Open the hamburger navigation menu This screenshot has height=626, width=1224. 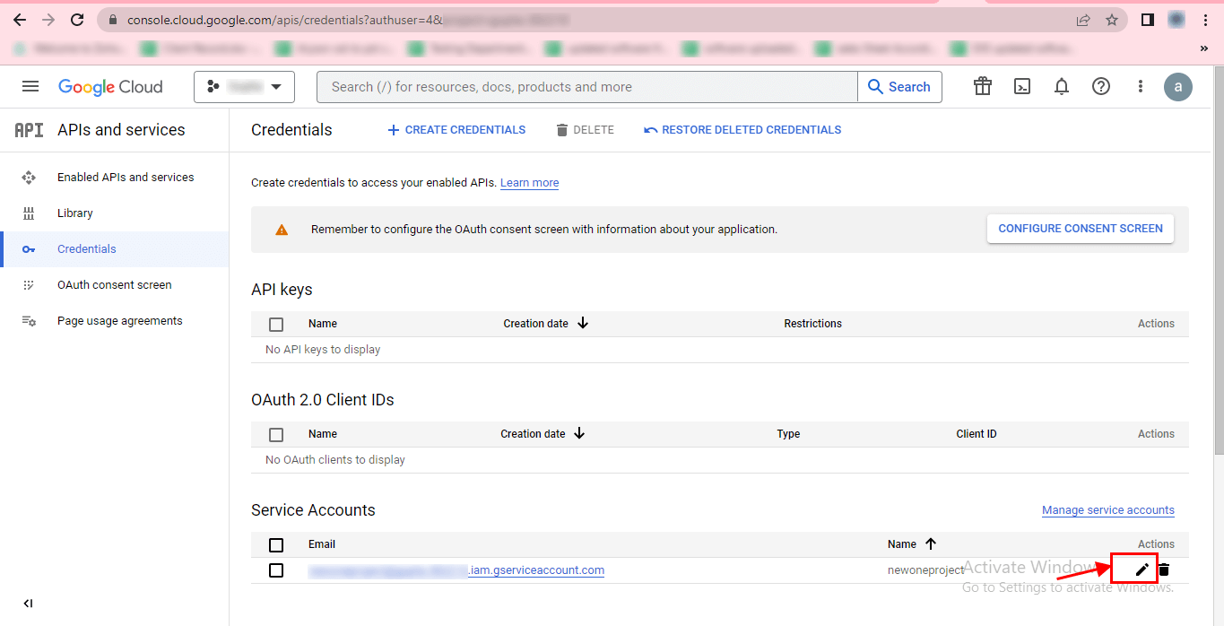click(30, 87)
